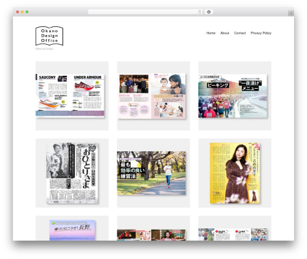Reload the page using the refresh icon
Viewport: 307px width, 259px height.
tap(200, 12)
